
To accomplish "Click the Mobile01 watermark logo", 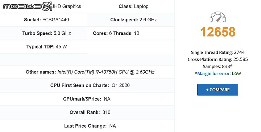I will click(x=28, y=6).
